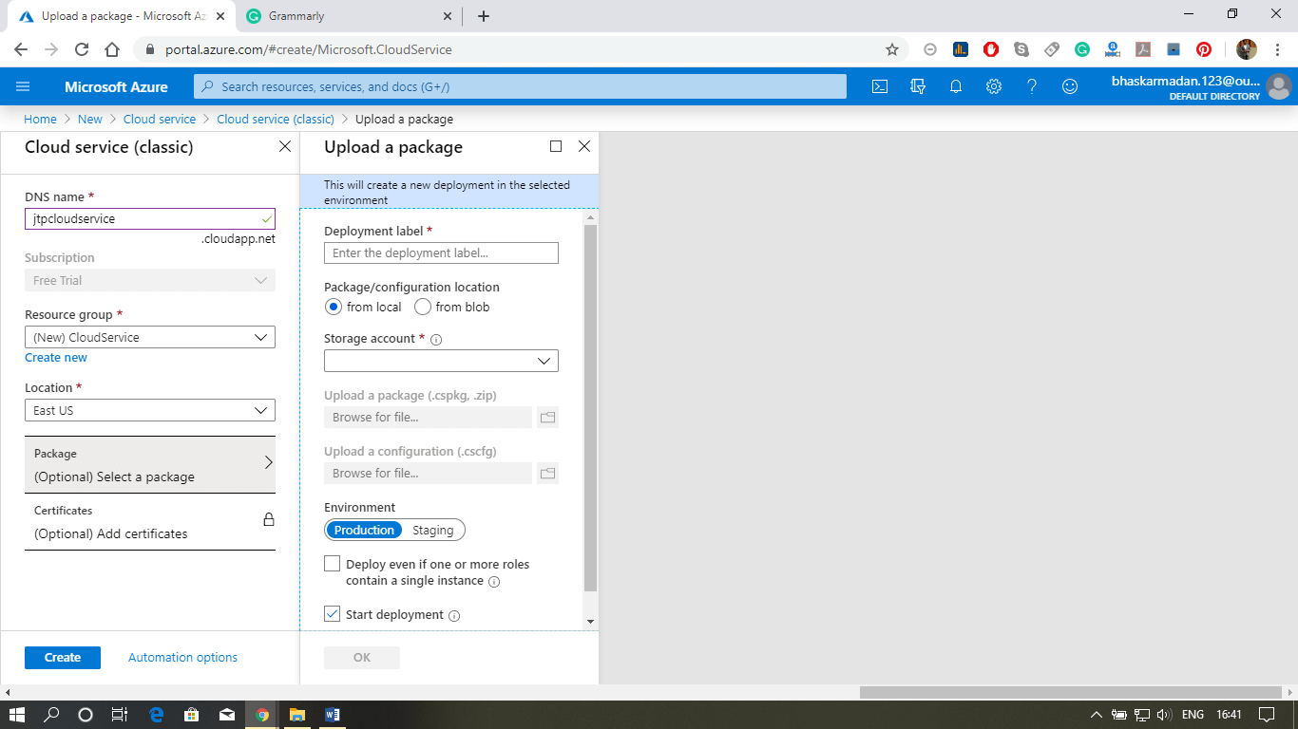Open the Resource group dropdown

tap(150, 337)
